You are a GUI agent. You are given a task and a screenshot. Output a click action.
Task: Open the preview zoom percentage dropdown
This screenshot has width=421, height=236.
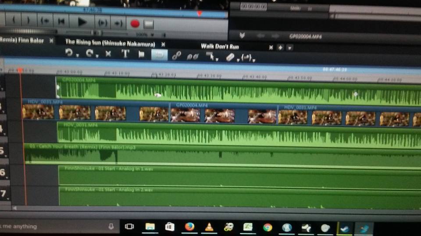pos(152,35)
